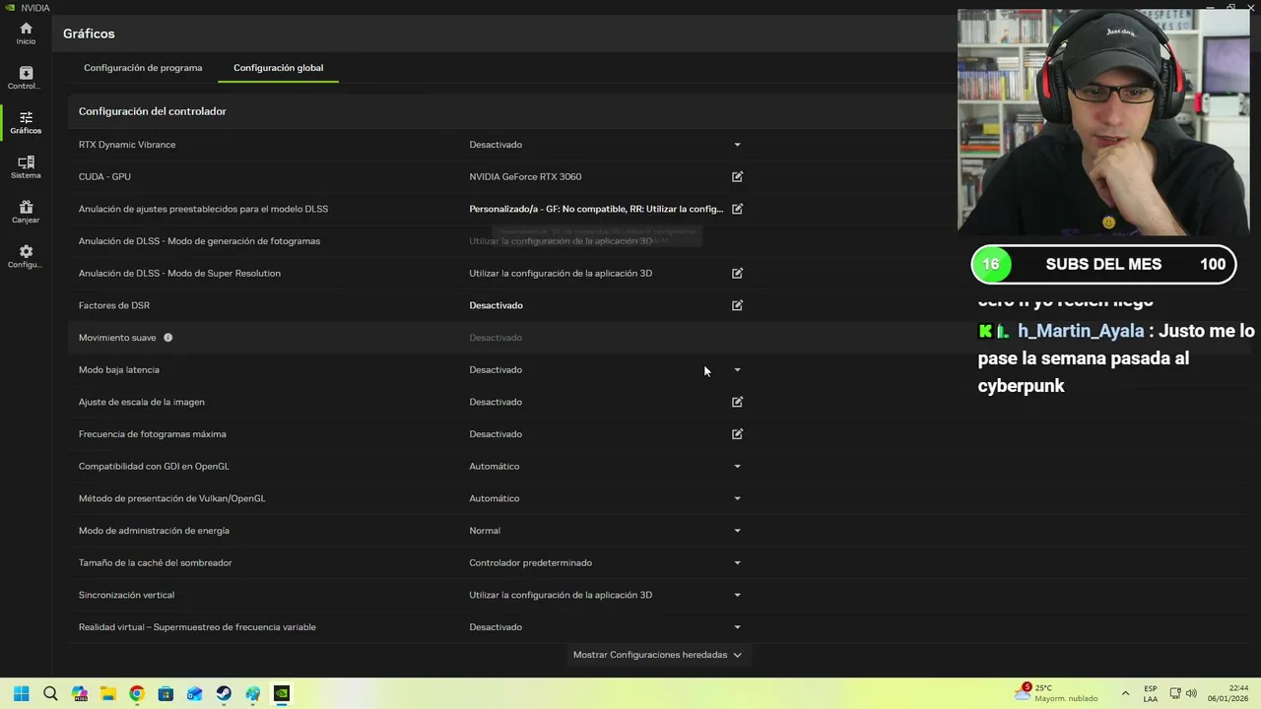Select the Gráficos sidebar icon
The image size is (1261, 709).
(x=26, y=122)
